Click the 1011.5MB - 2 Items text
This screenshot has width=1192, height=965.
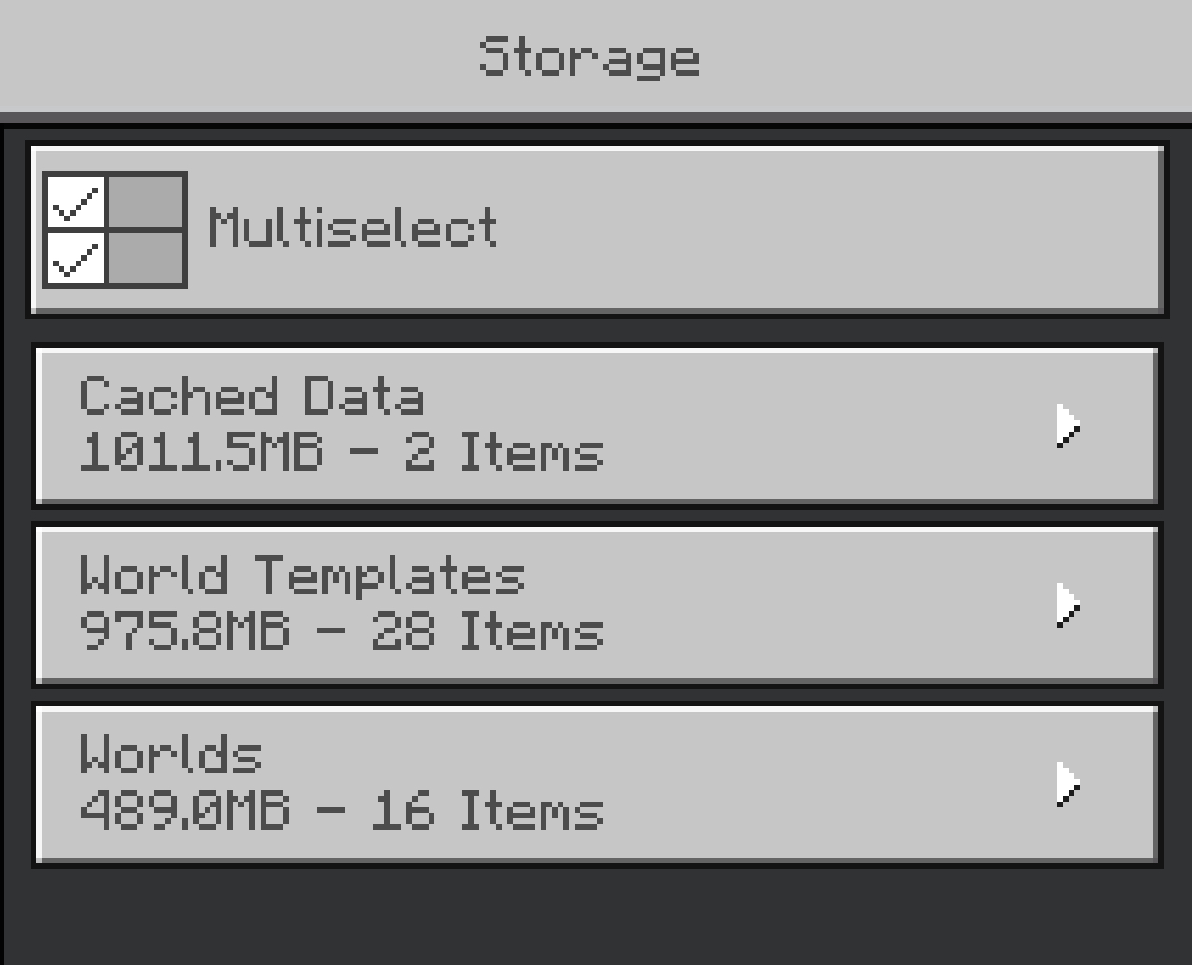click(x=342, y=452)
